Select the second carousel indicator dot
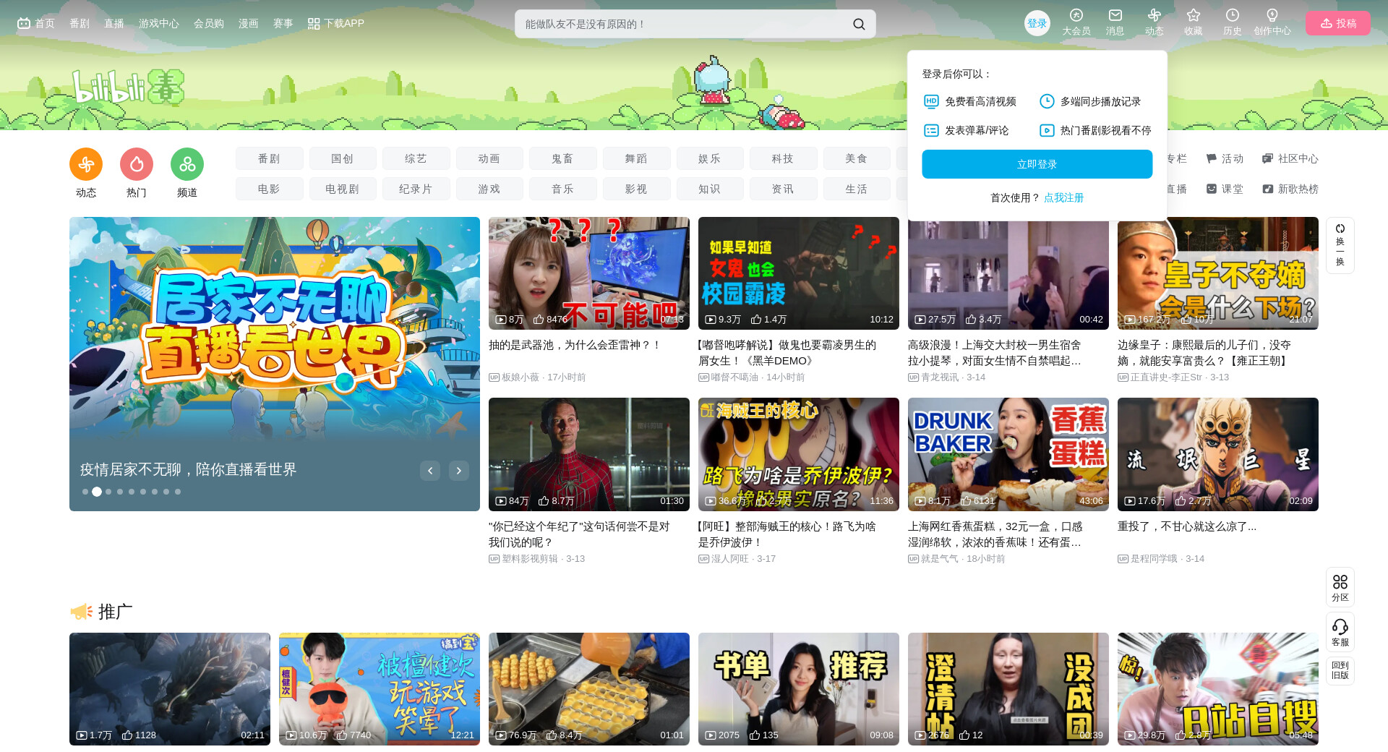This screenshot has width=1388, height=752. click(97, 492)
